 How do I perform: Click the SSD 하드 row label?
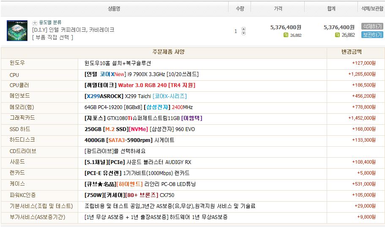click(20, 129)
